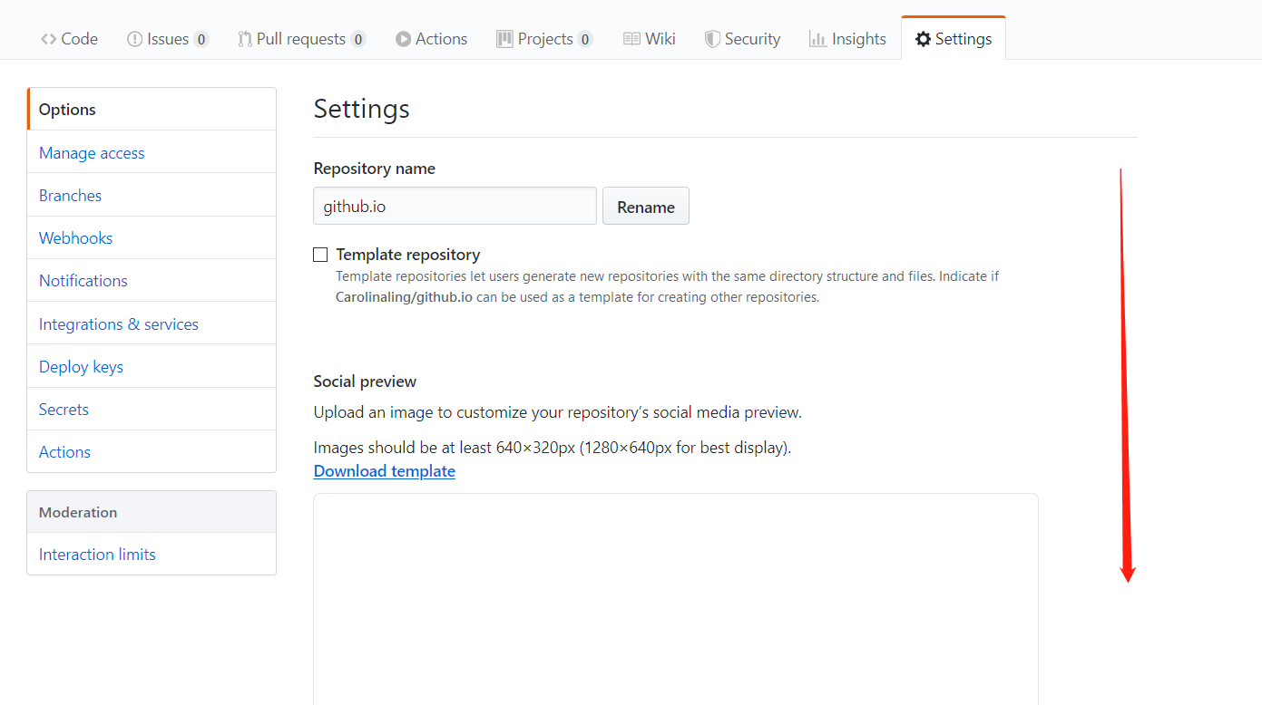Screen dimensions: 1262x705
Task: Open Branches settings
Action: (152, 195)
